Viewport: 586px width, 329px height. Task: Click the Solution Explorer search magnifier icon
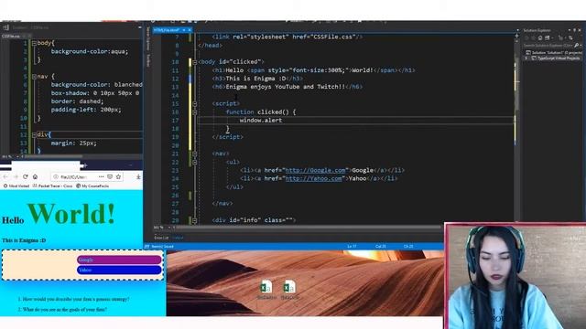click(x=576, y=45)
